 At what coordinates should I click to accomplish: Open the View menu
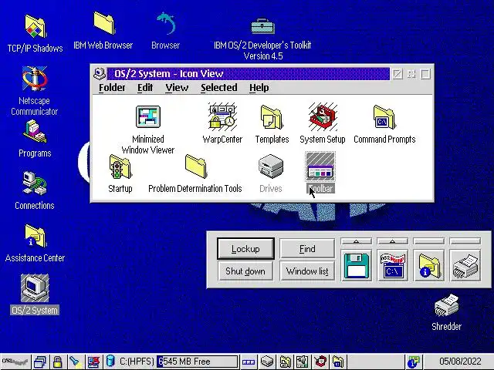pos(177,88)
